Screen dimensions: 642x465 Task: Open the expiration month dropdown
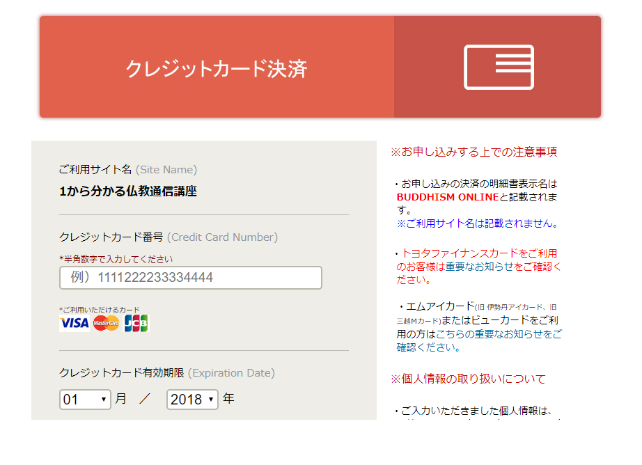point(85,400)
